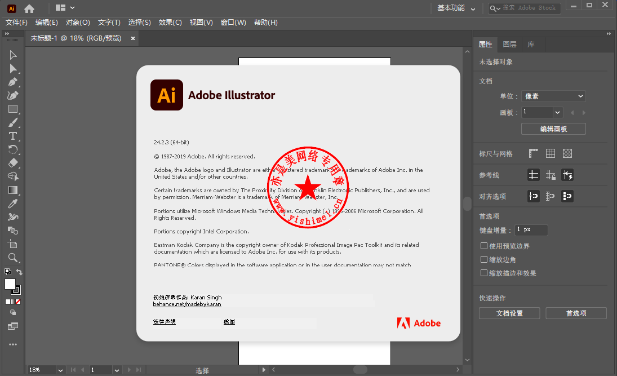The height and width of the screenshot is (376, 617).
Task: Open the 画板 number dropdown
Action: 558,112
